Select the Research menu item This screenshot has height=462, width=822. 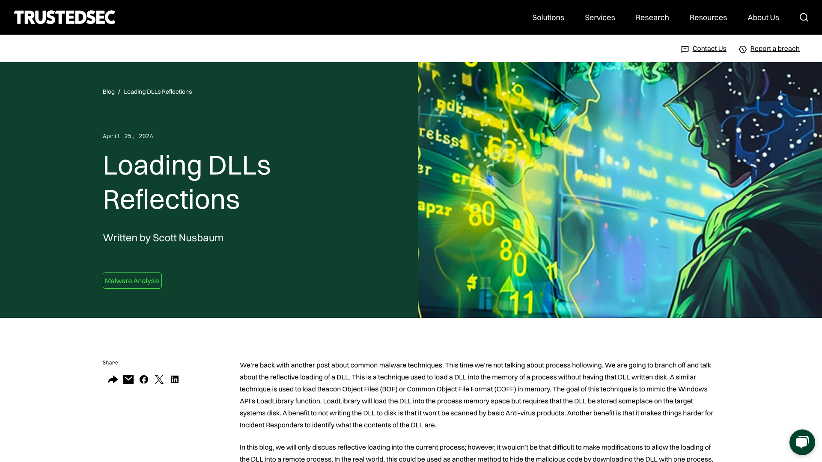click(x=652, y=17)
